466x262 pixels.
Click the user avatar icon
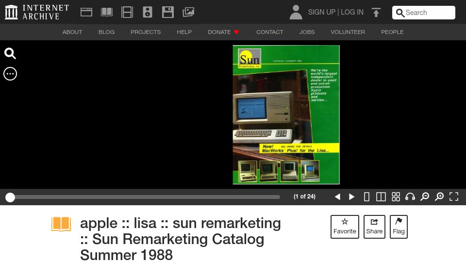(x=296, y=12)
